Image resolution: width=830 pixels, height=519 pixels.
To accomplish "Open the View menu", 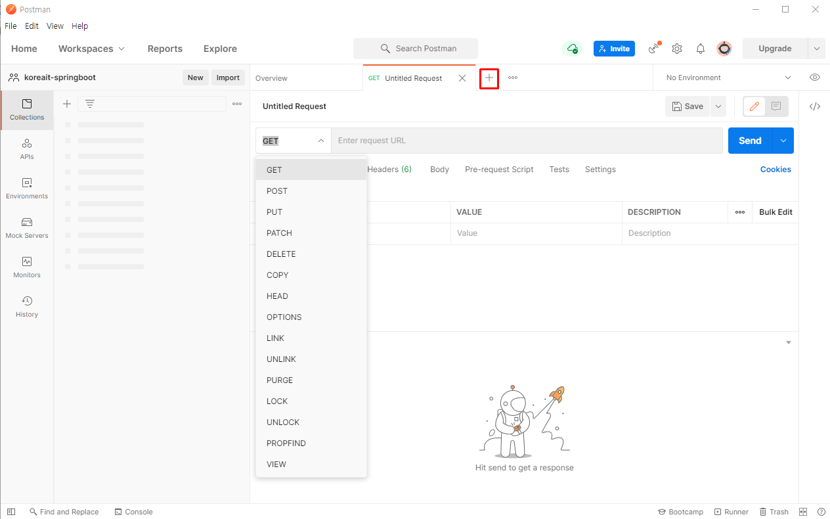I will 55,26.
